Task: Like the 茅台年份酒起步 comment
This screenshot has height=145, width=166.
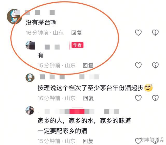Action: [x=138, y=98]
